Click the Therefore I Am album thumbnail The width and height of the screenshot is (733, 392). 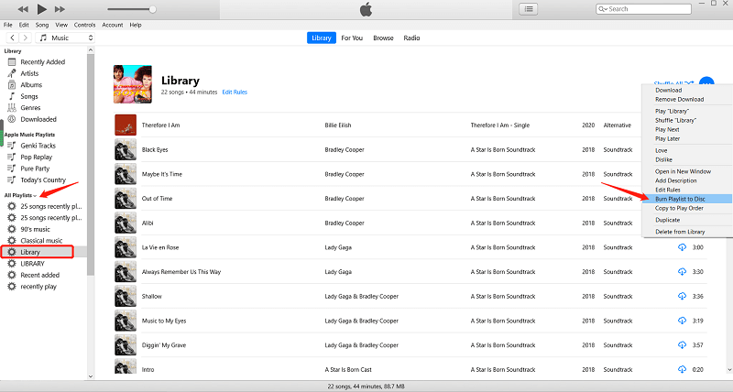[126, 125]
